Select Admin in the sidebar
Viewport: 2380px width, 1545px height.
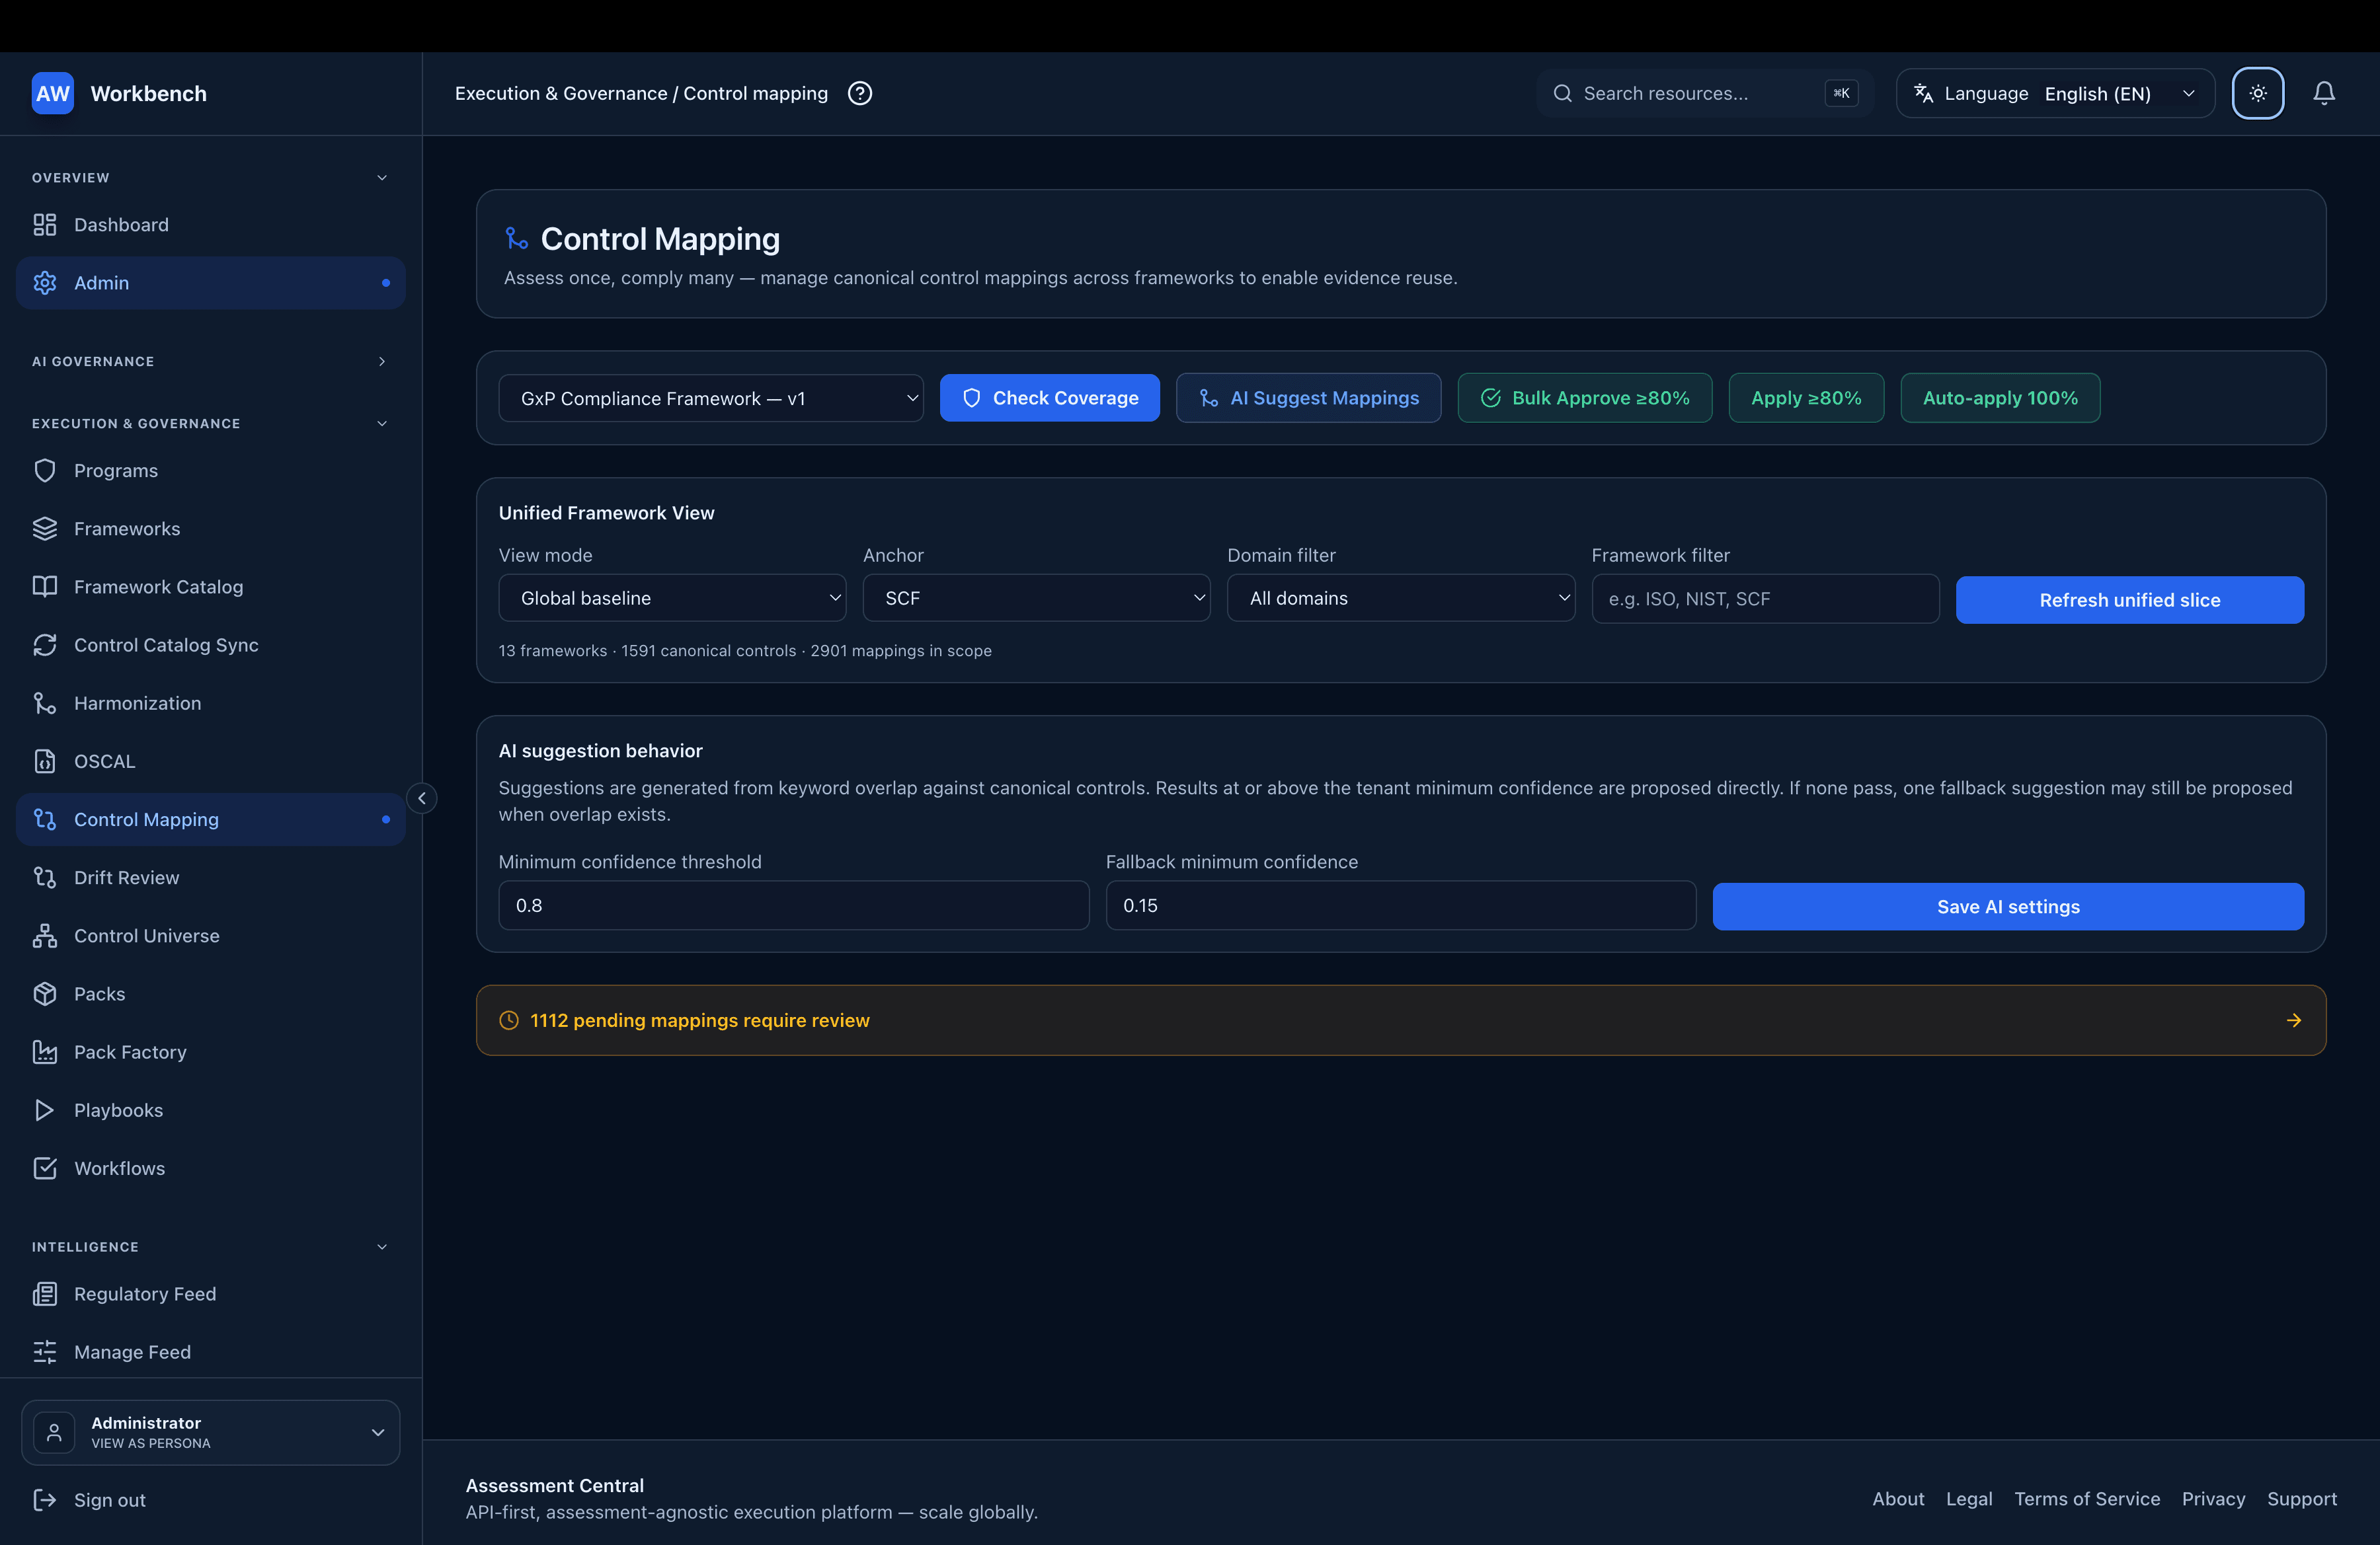(x=211, y=283)
